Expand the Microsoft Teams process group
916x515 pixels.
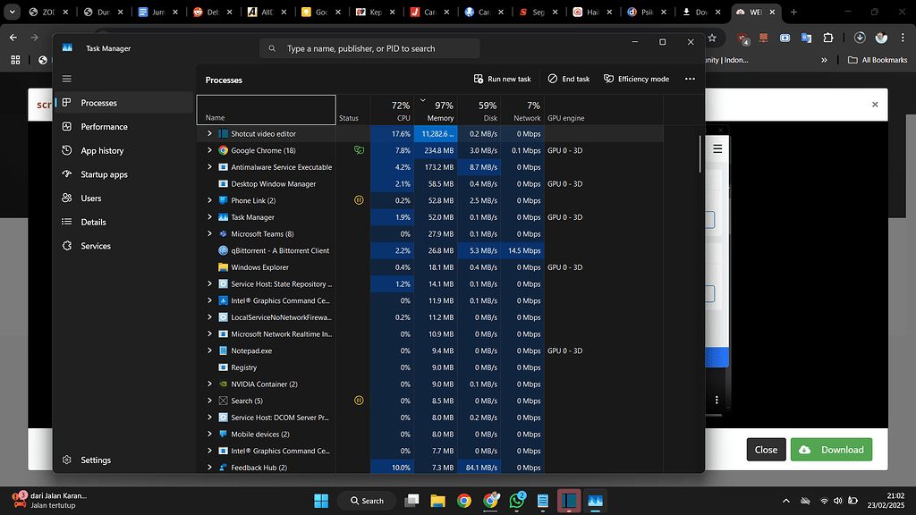click(x=208, y=233)
